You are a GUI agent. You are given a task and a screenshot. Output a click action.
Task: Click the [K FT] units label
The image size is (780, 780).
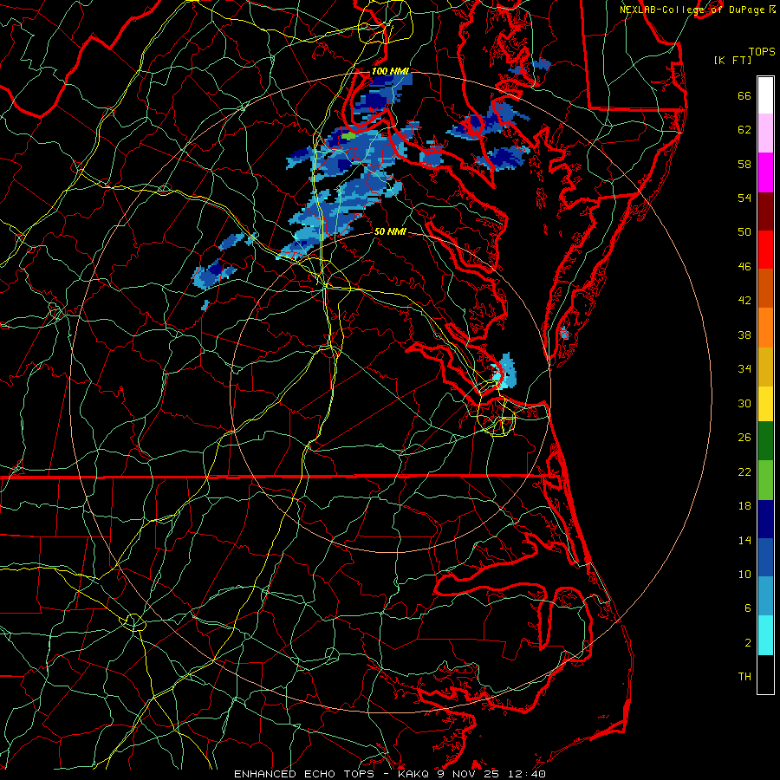[x=732, y=60]
